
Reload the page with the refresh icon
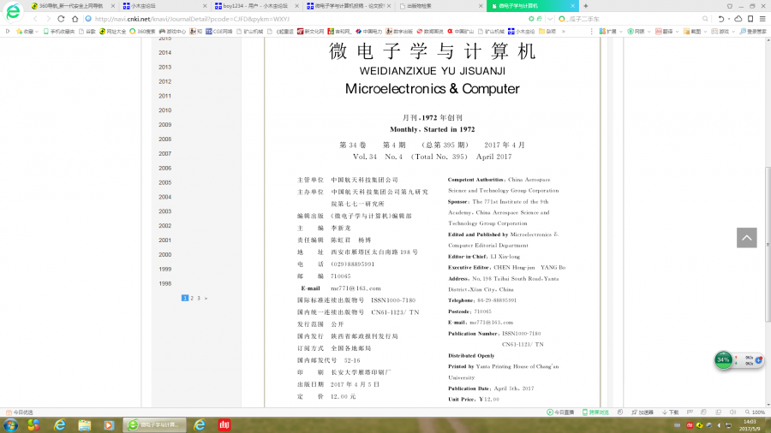tap(61, 19)
